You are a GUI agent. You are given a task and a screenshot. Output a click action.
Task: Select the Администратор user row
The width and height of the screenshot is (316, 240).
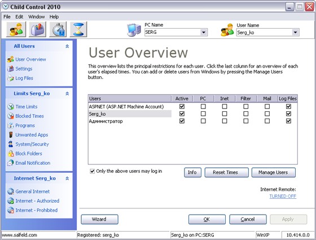click(130, 121)
